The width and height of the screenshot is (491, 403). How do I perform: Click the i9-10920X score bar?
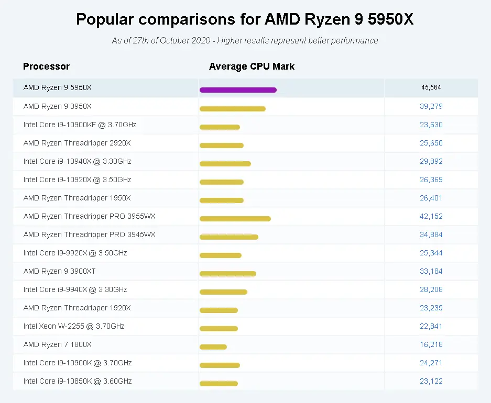[221, 182]
